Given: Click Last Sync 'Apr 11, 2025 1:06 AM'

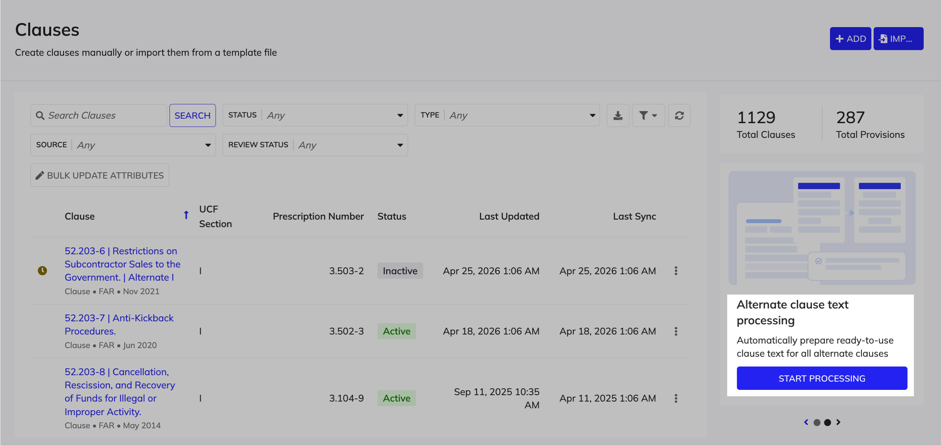Looking at the screenshot, I should (x=608, y=398).
